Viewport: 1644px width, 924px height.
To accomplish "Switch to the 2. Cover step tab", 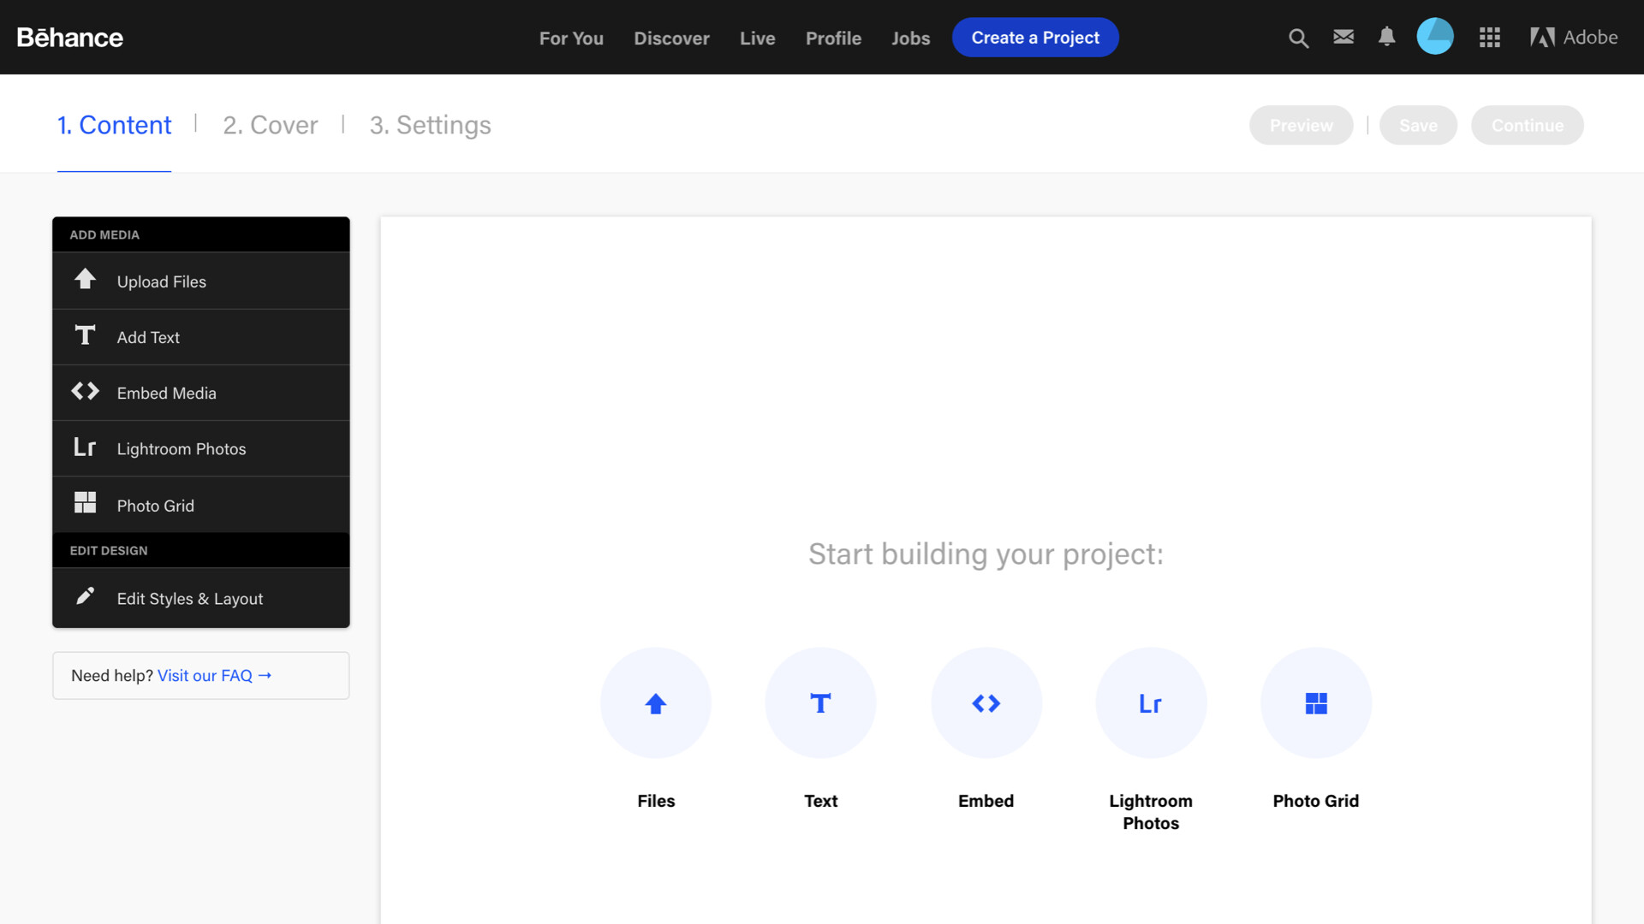I will click(270, 125).
